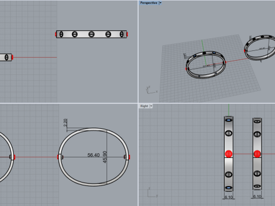275x206 pixels.
Task: Click the Perspective viewport title label
Action: [x=148, y=3]
